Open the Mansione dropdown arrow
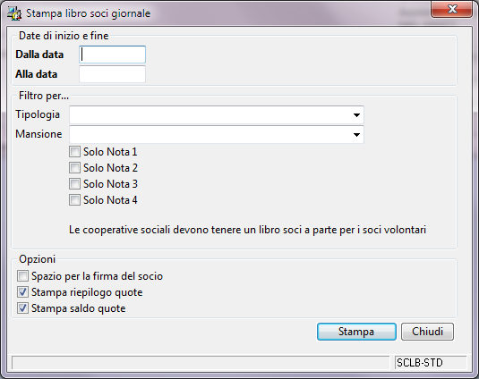Viewport: 479px width, 379px height. (x=356, y=134)
